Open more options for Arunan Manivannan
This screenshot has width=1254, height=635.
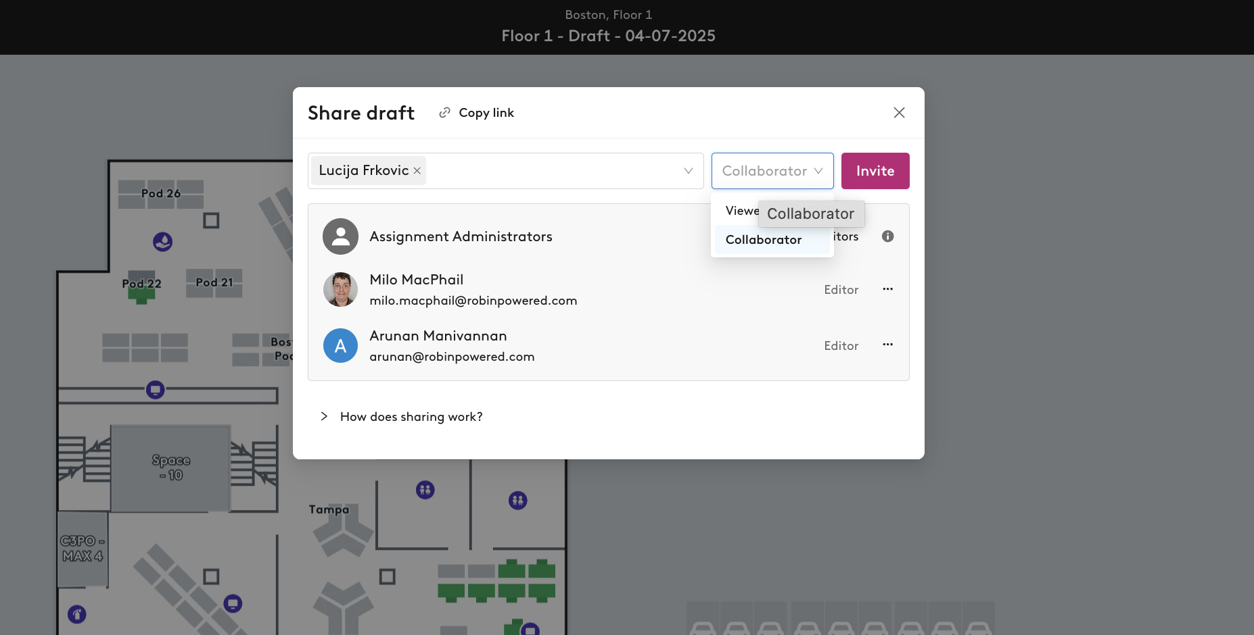pyautogui.click(x=888, y=345)
